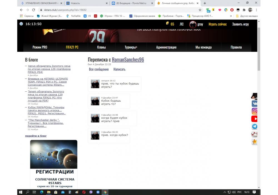278x195 pixels.
Task: Click the Telegram icon in the side panel
Action: click(254, 126)
